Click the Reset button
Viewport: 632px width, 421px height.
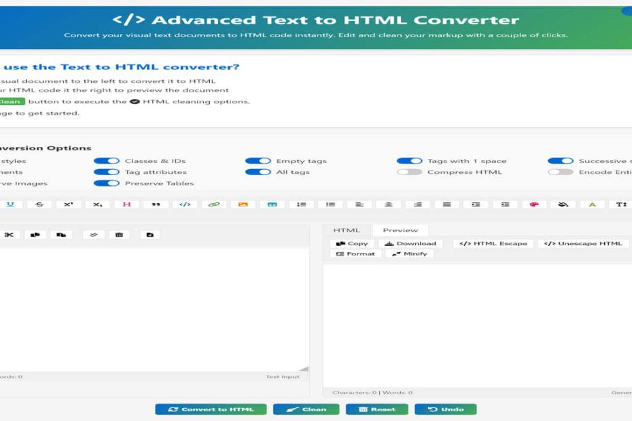click(377, 409)
